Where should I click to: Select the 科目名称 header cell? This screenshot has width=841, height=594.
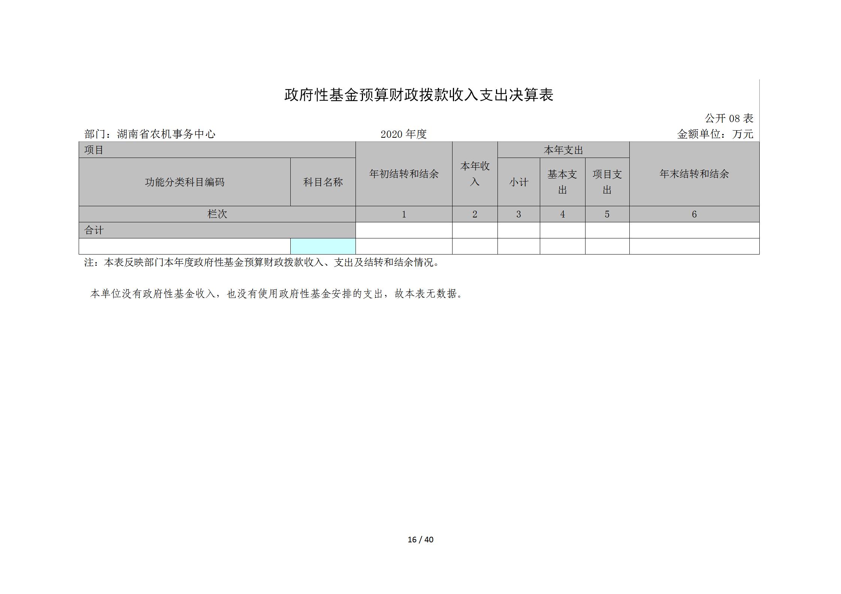pyautogui.click(x=323, y=182)
